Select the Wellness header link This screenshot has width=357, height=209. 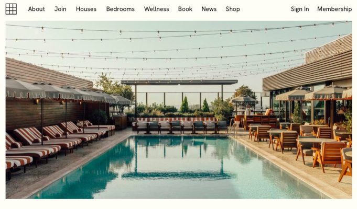[156, 9]
